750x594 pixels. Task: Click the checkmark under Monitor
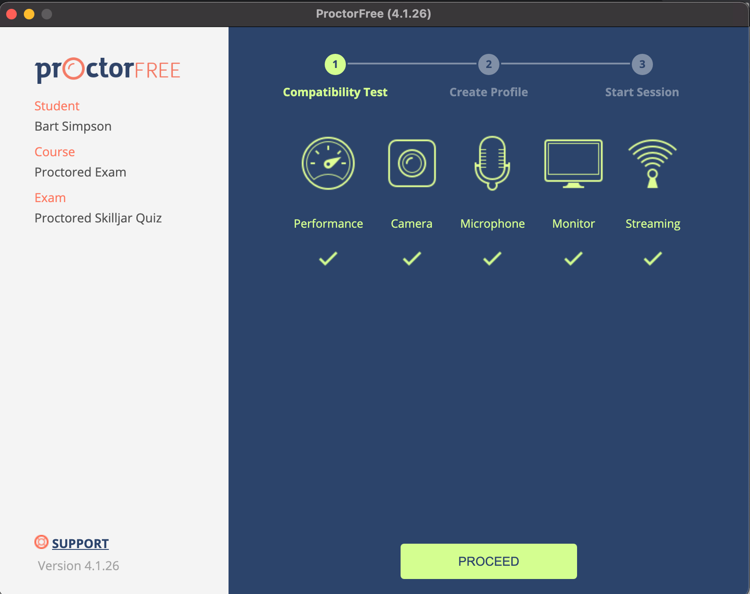point(574,259)
